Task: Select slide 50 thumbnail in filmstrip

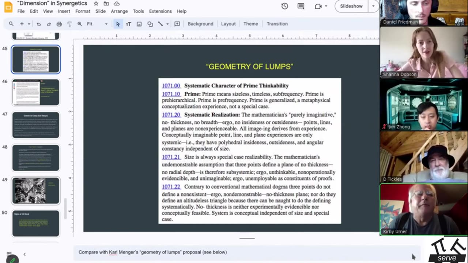Action: click(x=36, y=223)
